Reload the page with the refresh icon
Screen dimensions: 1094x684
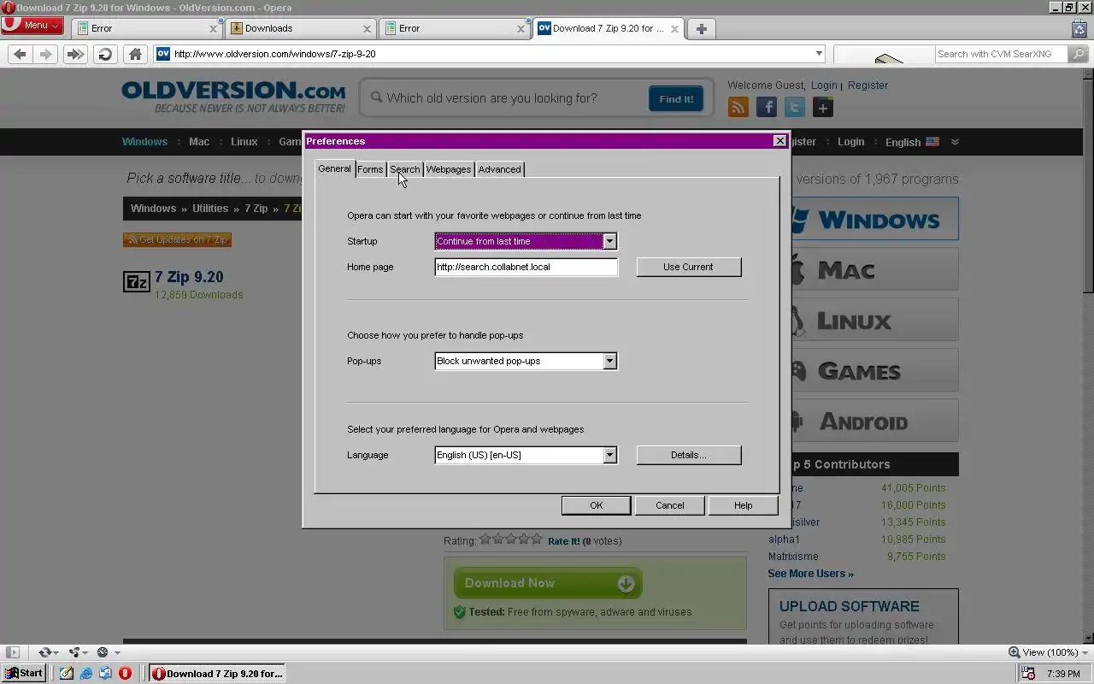click(x=105, y=54)
